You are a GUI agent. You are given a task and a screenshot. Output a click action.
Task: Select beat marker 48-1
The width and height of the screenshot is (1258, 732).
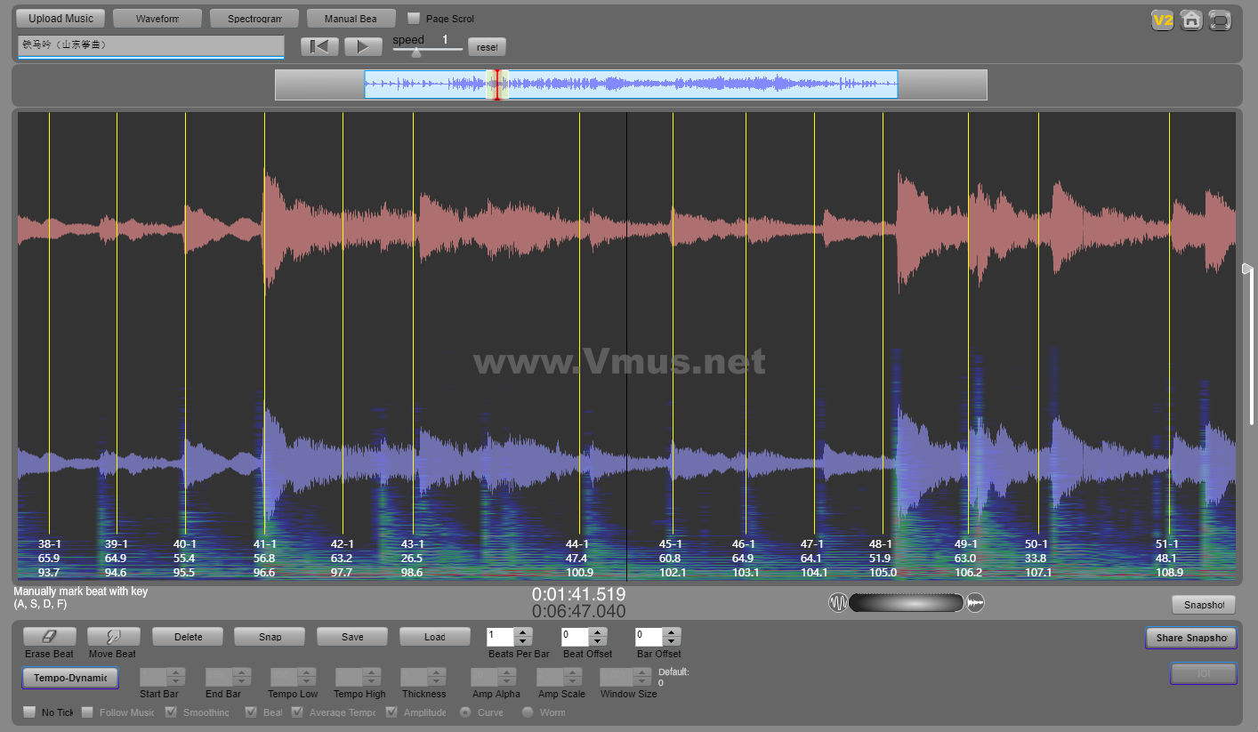(881, 543)
